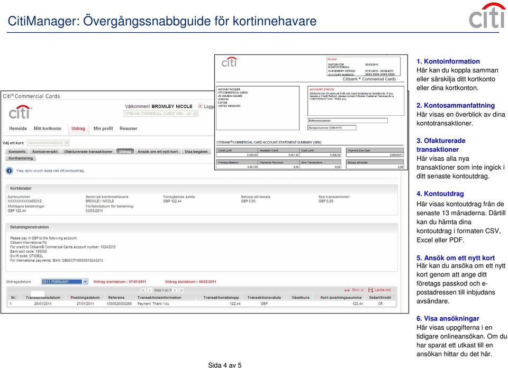This screenshot has width=508, height=368.
Task: Click transaction date 26/01/2011 cell
Action: point(43,303)
